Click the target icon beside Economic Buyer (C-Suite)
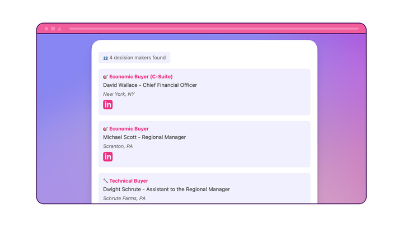 (x=105, y=77)
